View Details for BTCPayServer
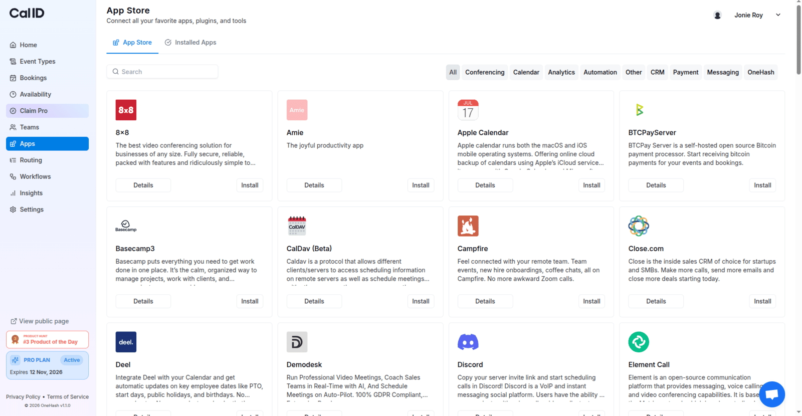The height and width of the screenshot is (416, 802). click(656, 185)
